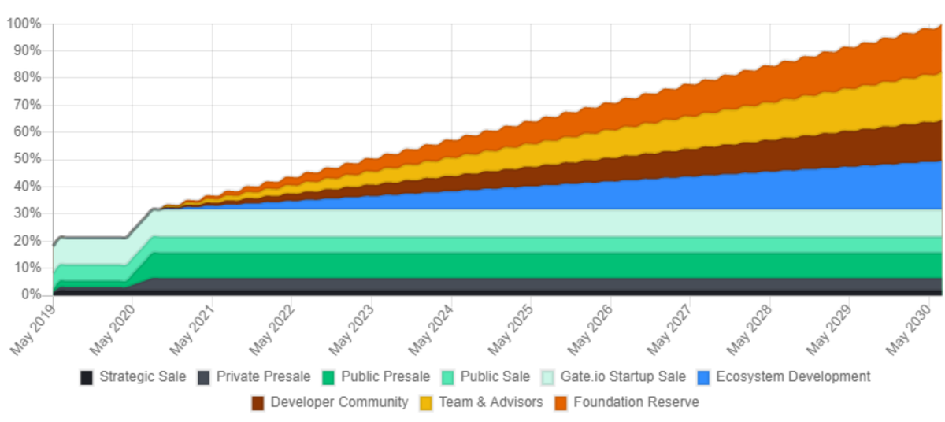Click the orange Foundation Reserve legend swatch

pos(561,402)
